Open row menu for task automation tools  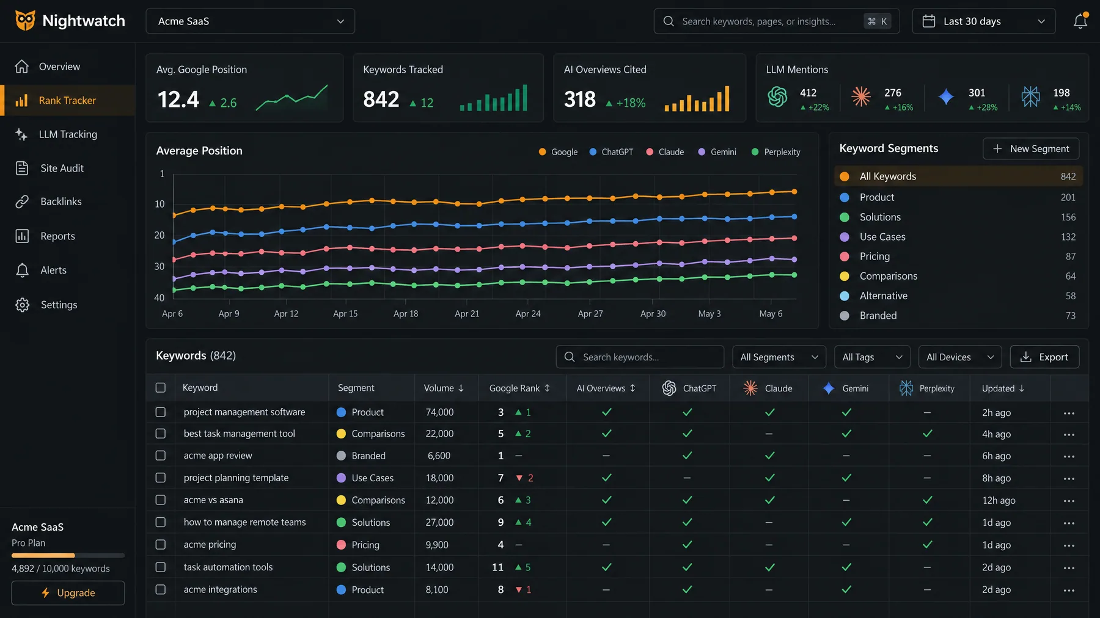1069,568
